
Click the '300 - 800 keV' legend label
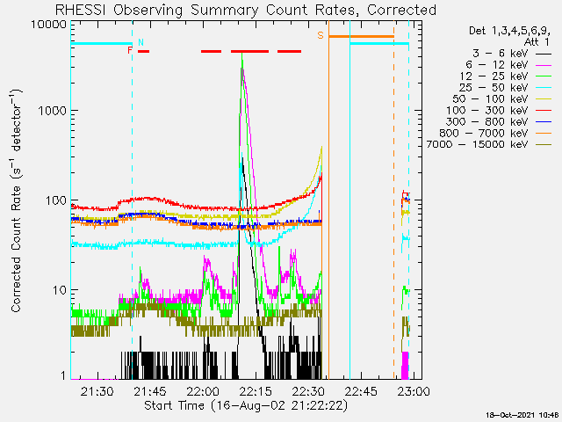(487, 122)
